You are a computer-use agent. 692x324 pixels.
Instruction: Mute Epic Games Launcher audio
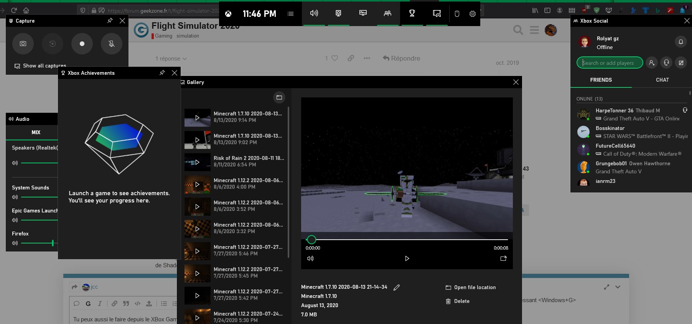coord(15,220)
